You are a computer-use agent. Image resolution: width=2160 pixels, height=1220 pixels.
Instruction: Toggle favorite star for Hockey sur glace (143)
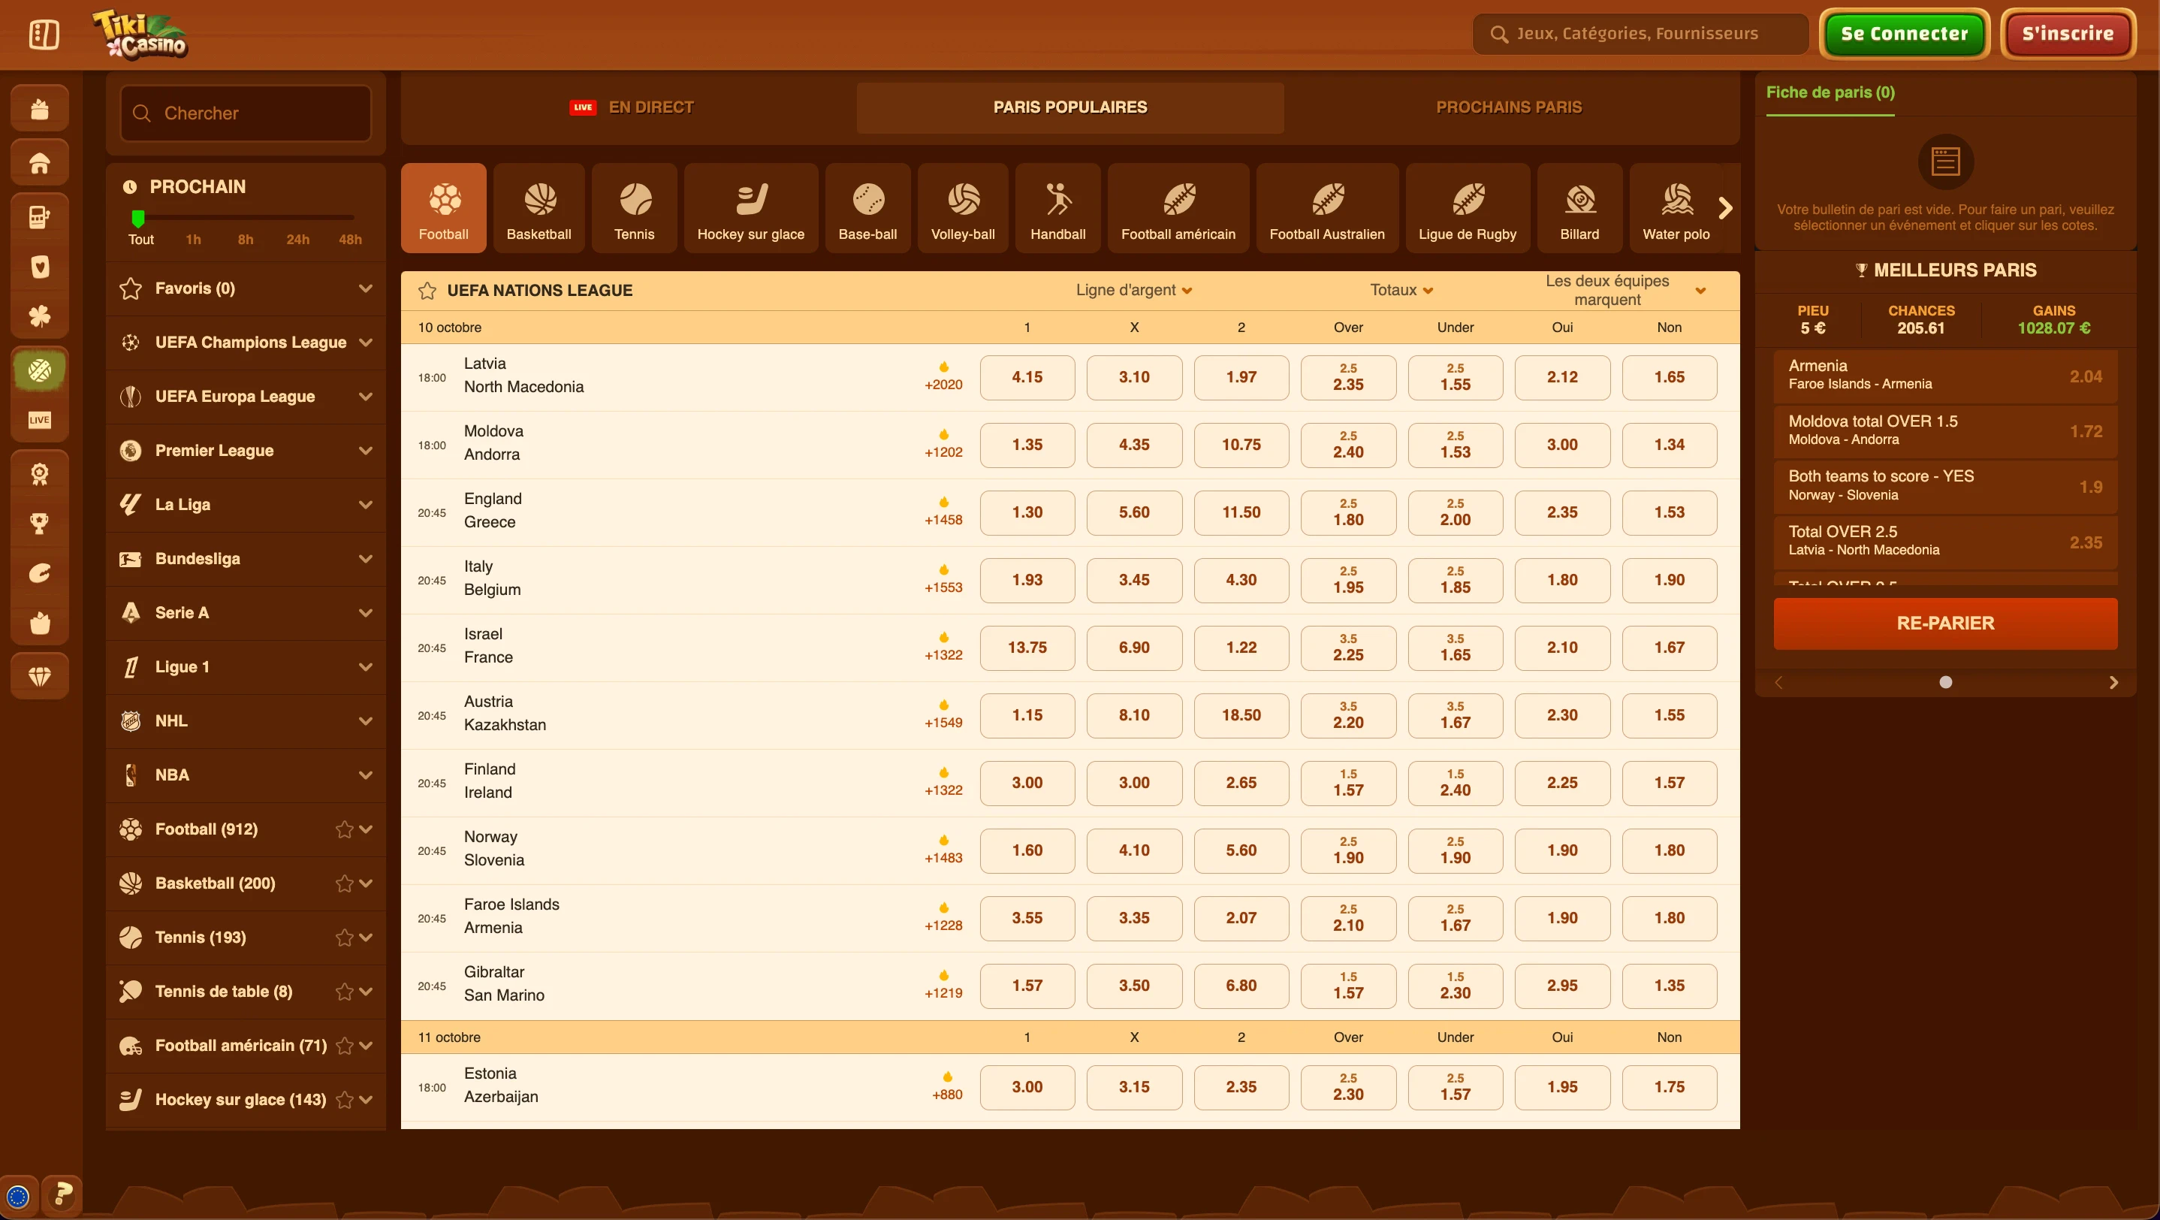point(344,1099)
